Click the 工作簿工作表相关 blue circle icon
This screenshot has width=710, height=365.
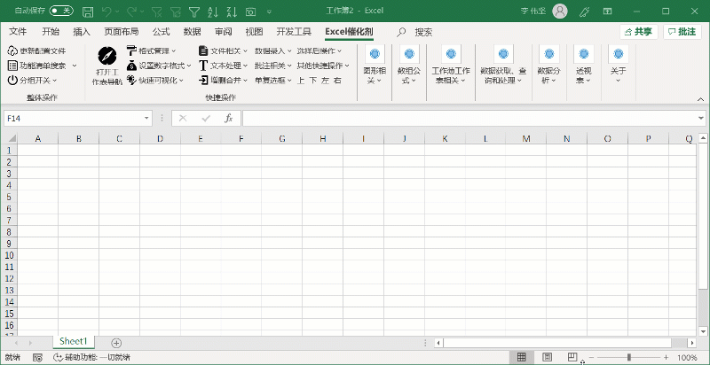[451, 54]
